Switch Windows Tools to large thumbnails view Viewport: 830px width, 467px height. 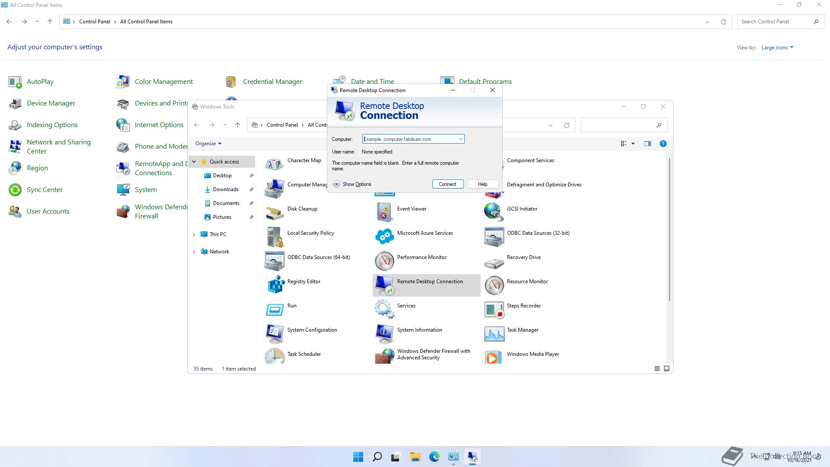[667, 368]
